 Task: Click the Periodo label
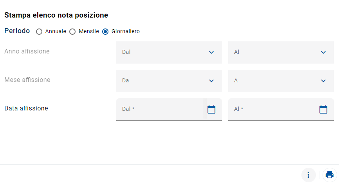click(x=17, y=31)
